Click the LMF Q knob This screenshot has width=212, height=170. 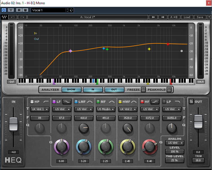(x=84, y=128)
